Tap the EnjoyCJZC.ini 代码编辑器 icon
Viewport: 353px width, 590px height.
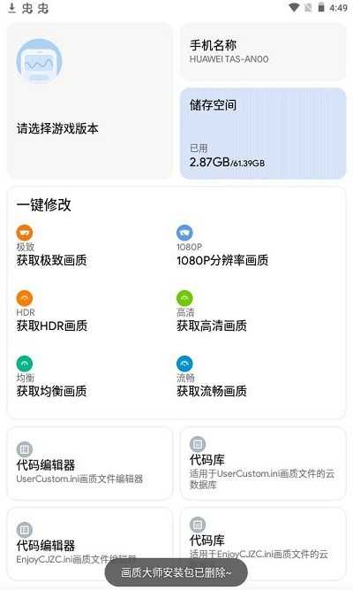point(25,530)
